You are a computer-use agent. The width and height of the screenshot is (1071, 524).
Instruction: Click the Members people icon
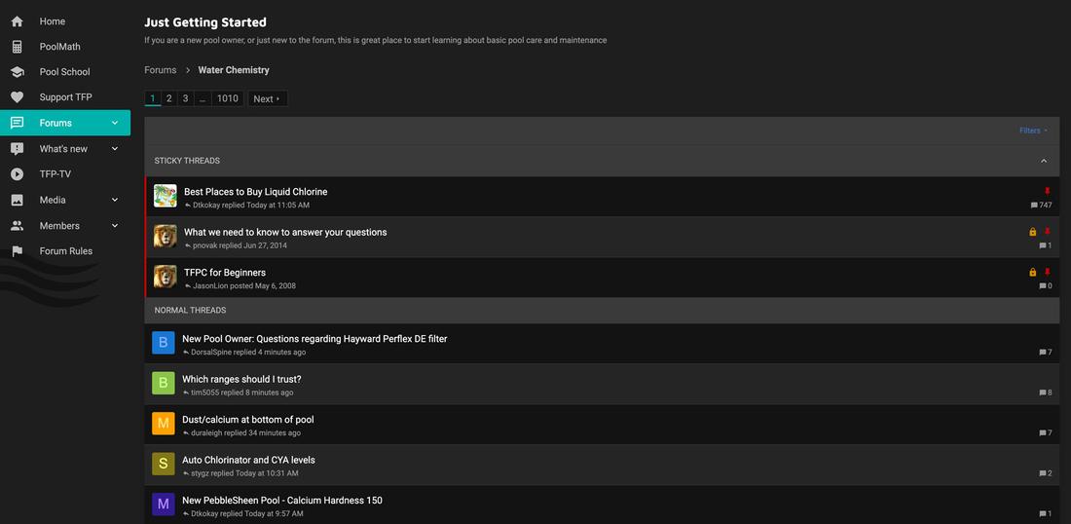tap(17, 226)
